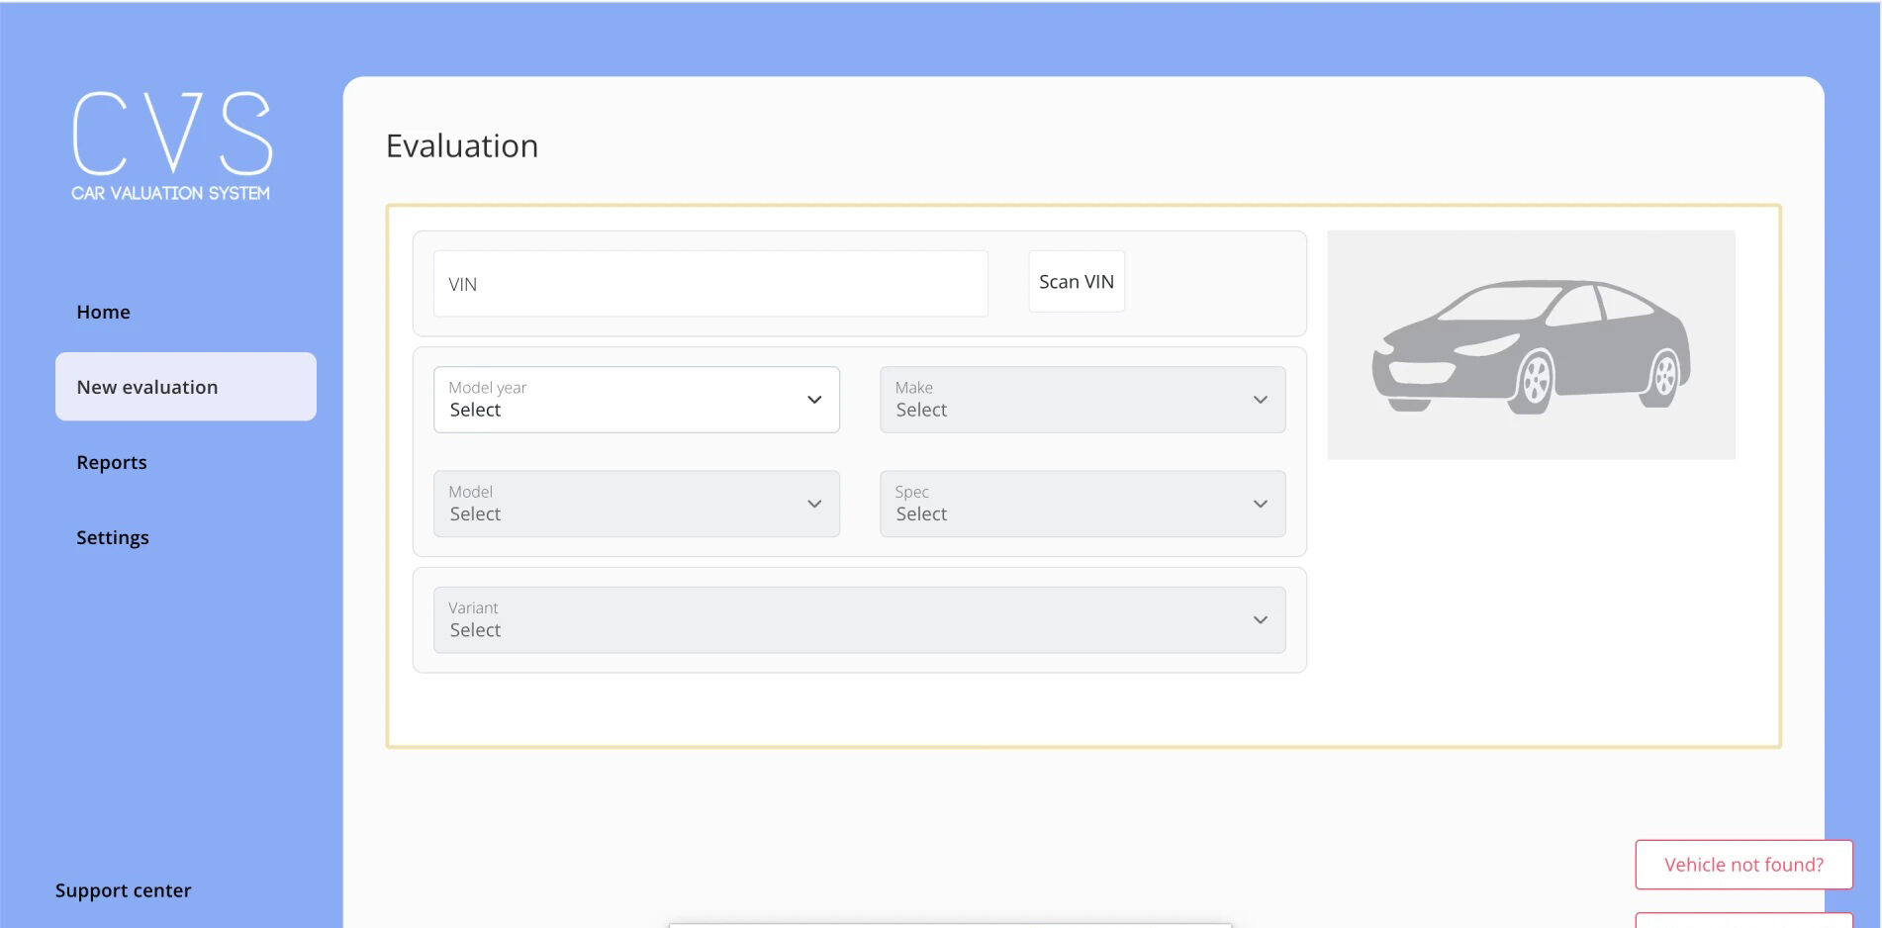Visit the Support center link
The height and width of the screenshot is (928, 1882).
(x=124, y=890)
